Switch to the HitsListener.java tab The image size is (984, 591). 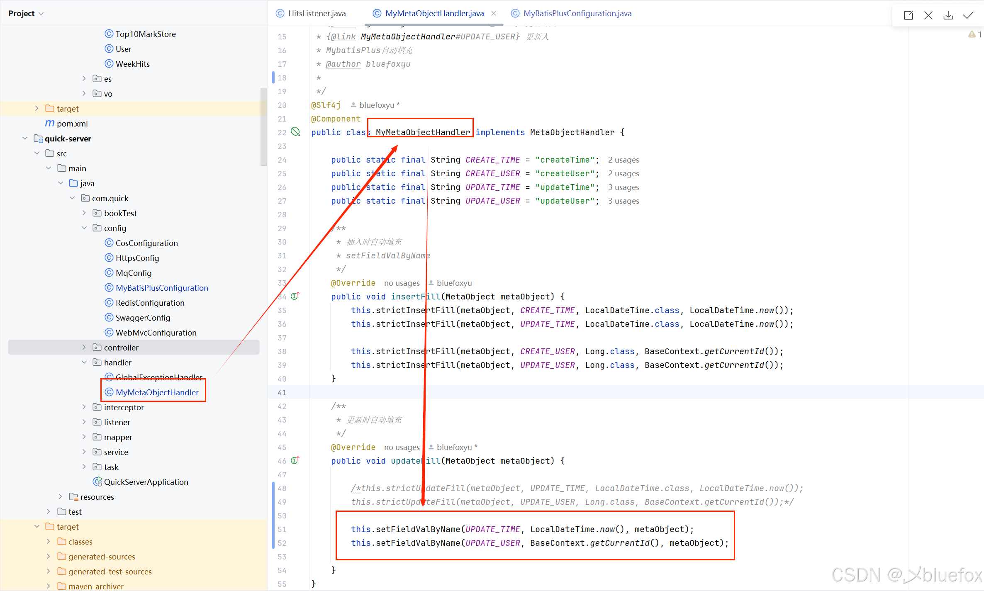[x=317, y=13]
